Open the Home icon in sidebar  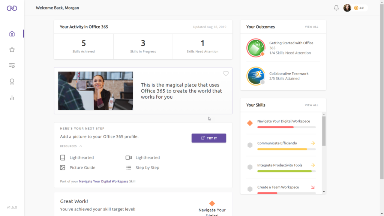tap(12, 34)
